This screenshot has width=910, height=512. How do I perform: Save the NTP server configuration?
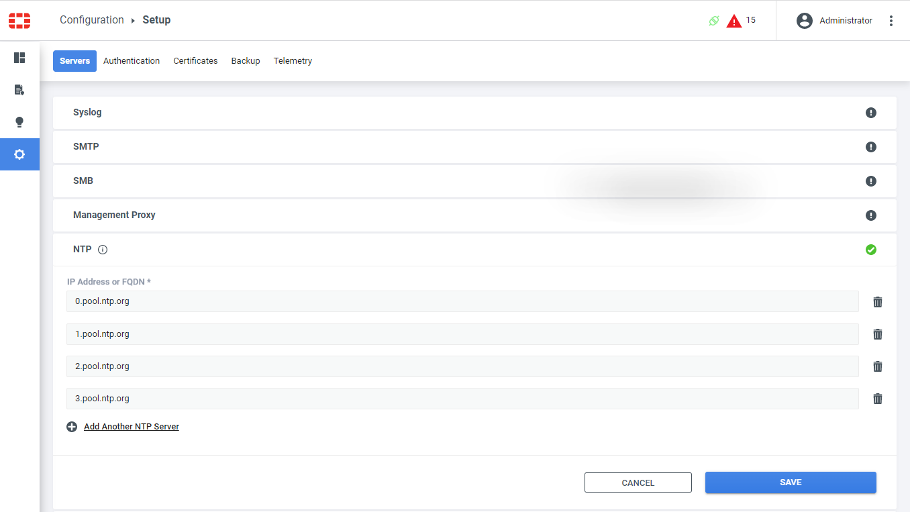pyautogui.click(x=790, y=482)
